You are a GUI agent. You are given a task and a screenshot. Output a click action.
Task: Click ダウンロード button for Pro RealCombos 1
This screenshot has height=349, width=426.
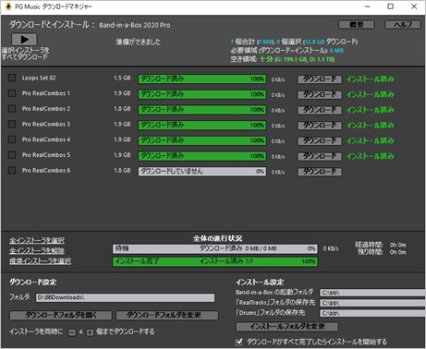coord(320,94)
